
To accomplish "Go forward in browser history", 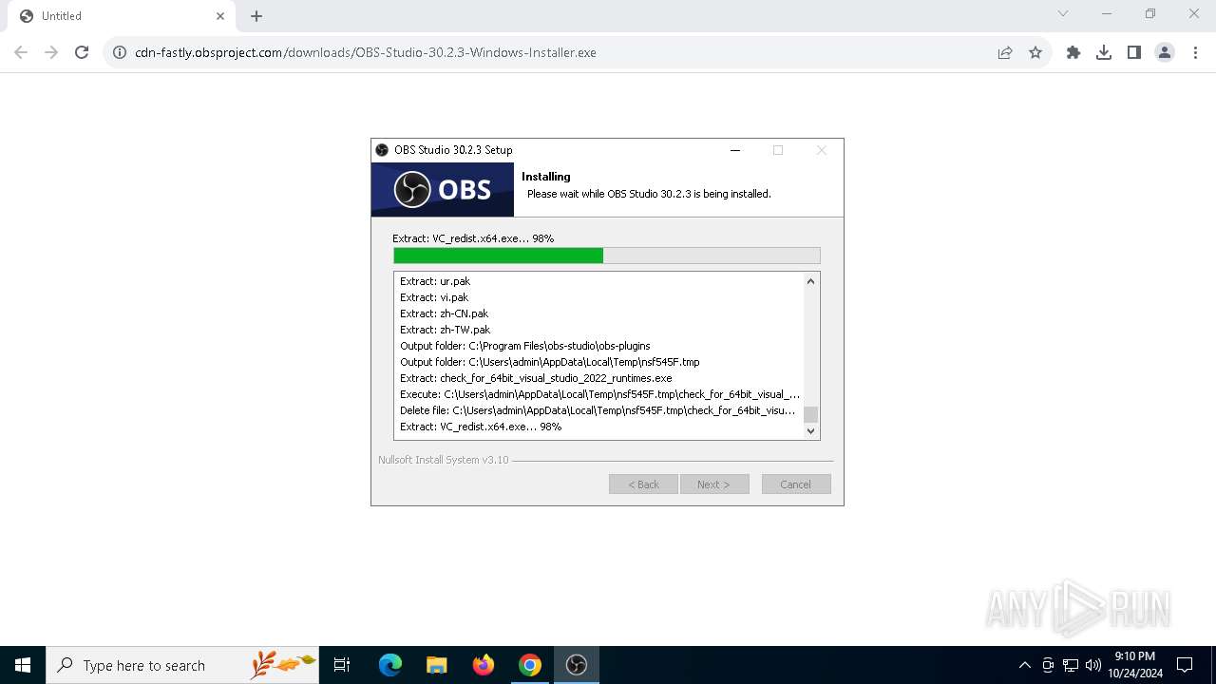I will [51, 52].
